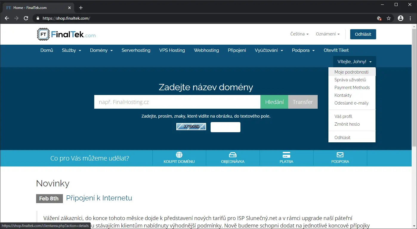Viewport: 417px width, 229px height.
Task: Open a new browser tab
Action: [x=81, y=8]
